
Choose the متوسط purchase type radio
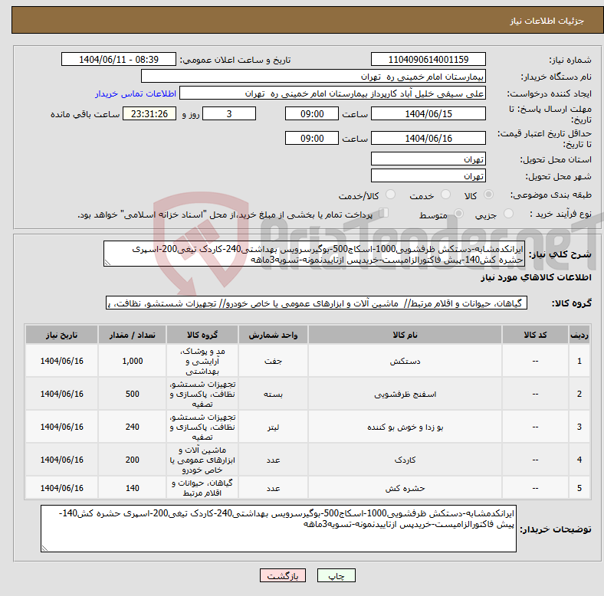(458, 213)
